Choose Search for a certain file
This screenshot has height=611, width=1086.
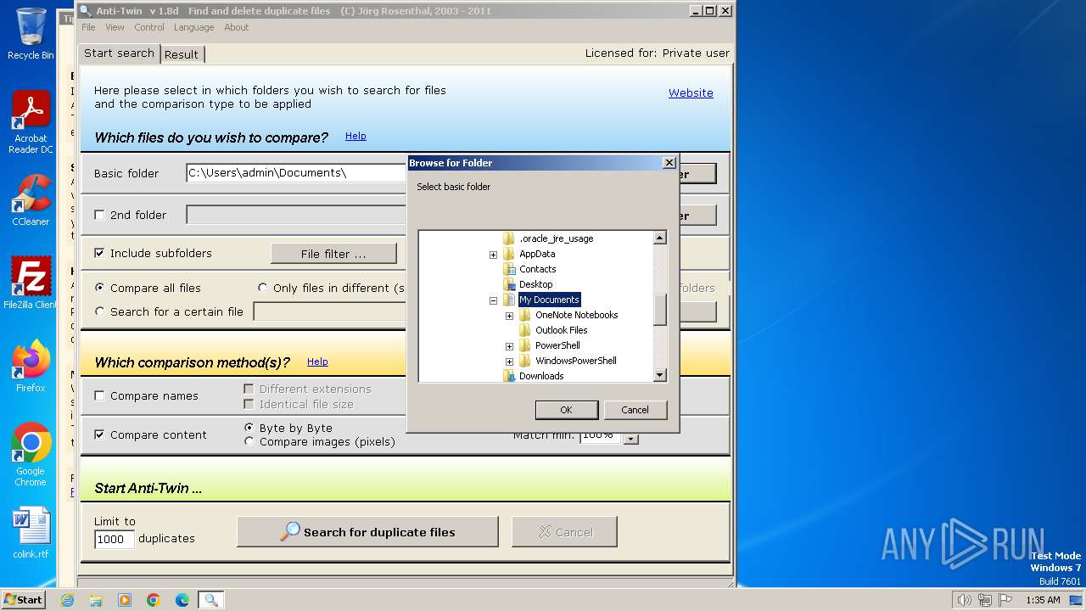(x=99, y=311)
